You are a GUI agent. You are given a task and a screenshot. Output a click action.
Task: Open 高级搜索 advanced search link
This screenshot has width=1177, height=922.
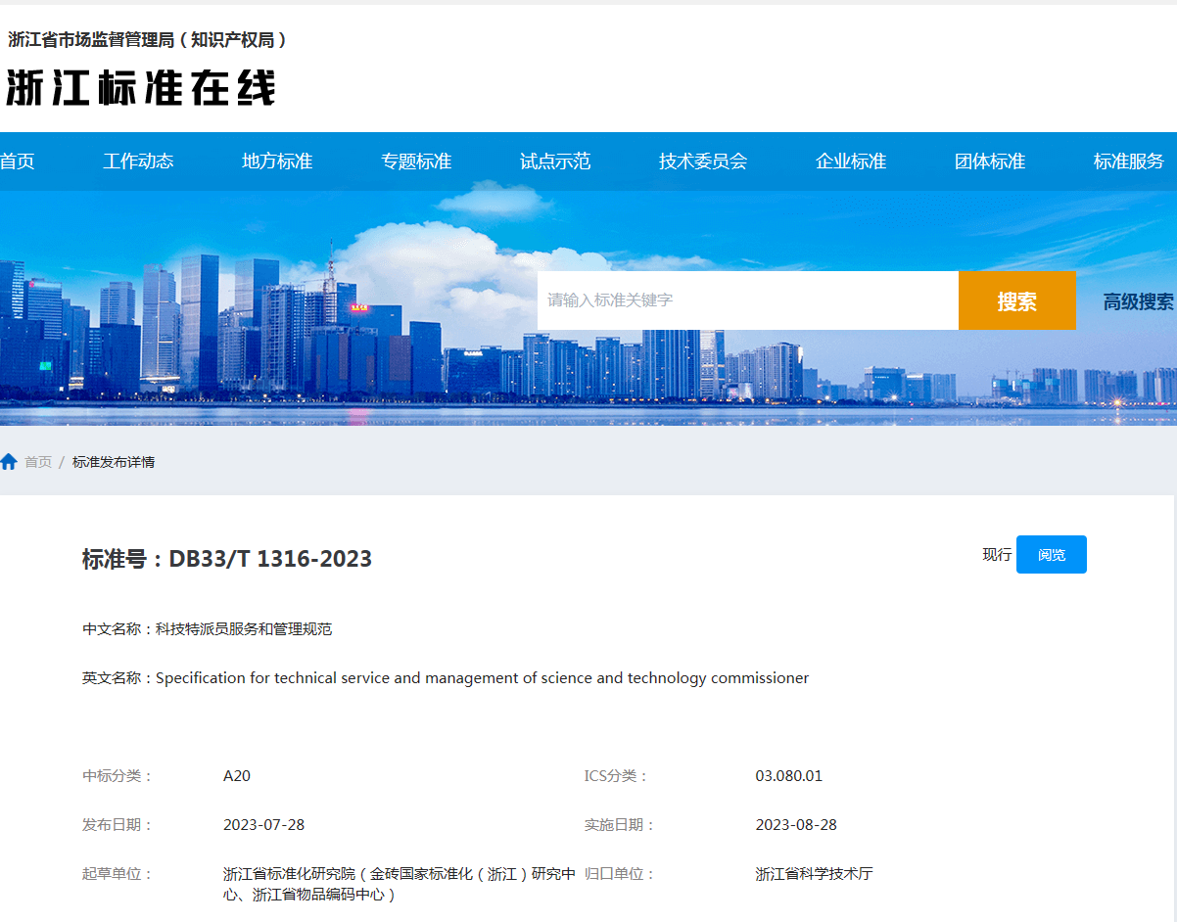[x=1138, y=301]
